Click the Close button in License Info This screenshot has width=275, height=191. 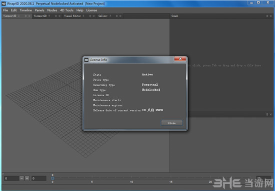point(171,123)
